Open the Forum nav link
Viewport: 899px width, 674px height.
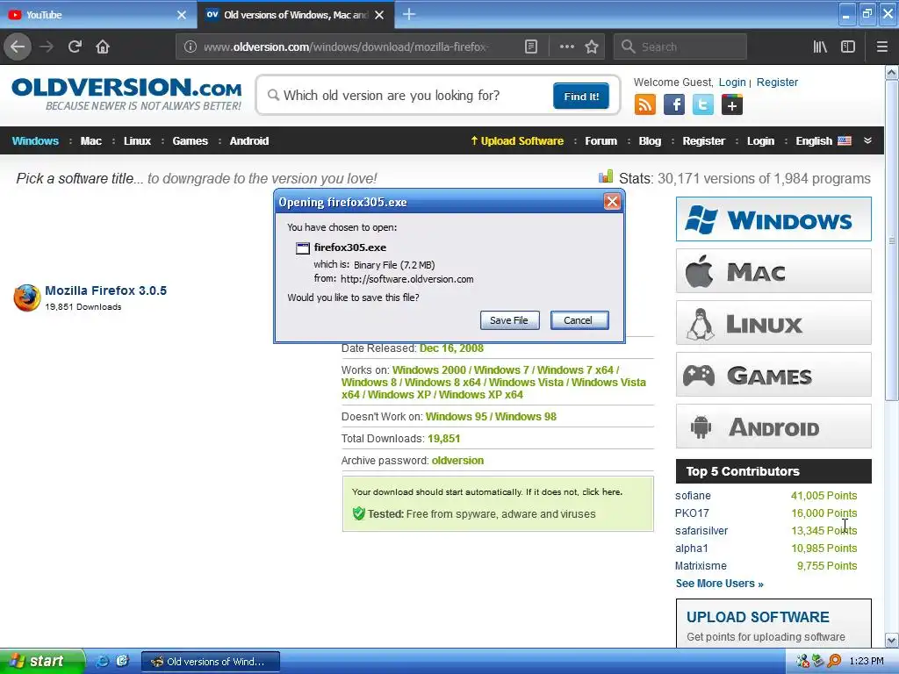pyautogui.click(x=601, y=141)
